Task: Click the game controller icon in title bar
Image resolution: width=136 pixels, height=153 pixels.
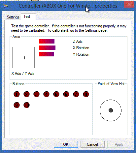Action: coord(6,6)
